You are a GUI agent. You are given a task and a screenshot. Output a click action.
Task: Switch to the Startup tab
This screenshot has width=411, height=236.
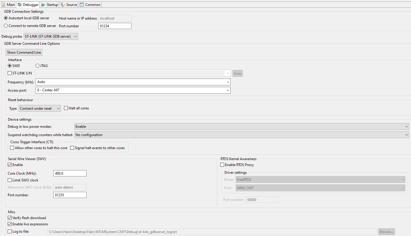coord(49,4)
